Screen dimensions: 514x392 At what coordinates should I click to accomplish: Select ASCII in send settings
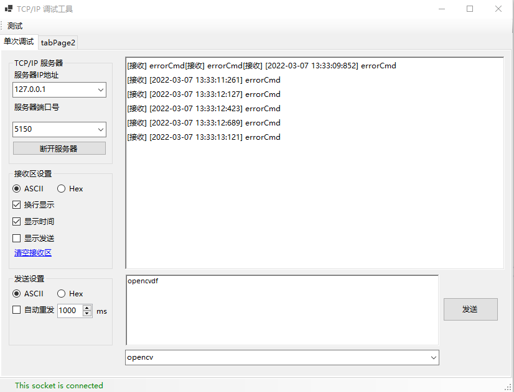pos(17,294)
